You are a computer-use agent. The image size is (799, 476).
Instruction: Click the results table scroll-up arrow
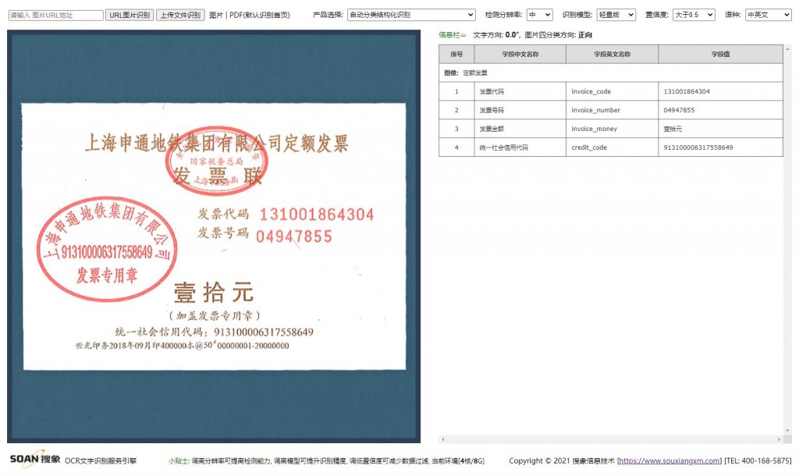coord(788,48)
